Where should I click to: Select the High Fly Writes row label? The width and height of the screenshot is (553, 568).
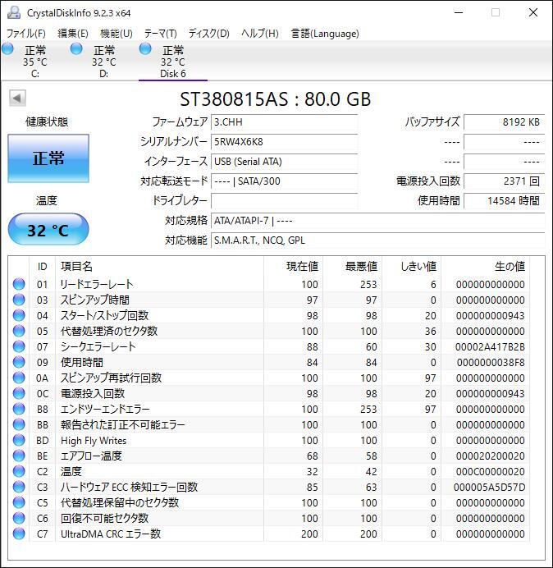[x=94, y=440]
